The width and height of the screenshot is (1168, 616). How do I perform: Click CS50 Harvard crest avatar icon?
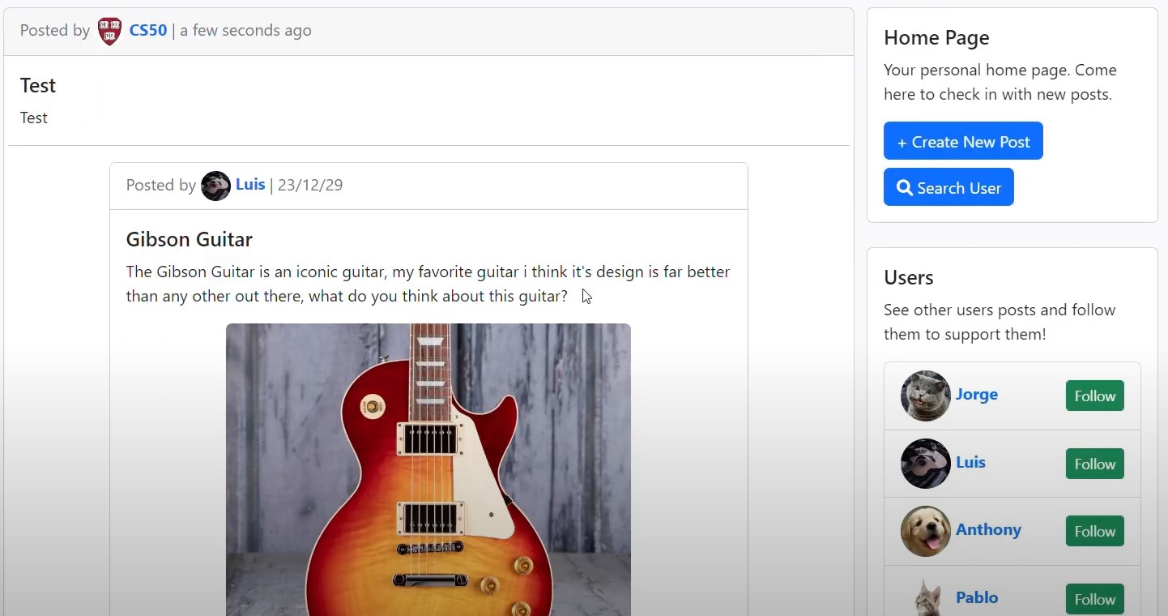click(x=109, y=31)
